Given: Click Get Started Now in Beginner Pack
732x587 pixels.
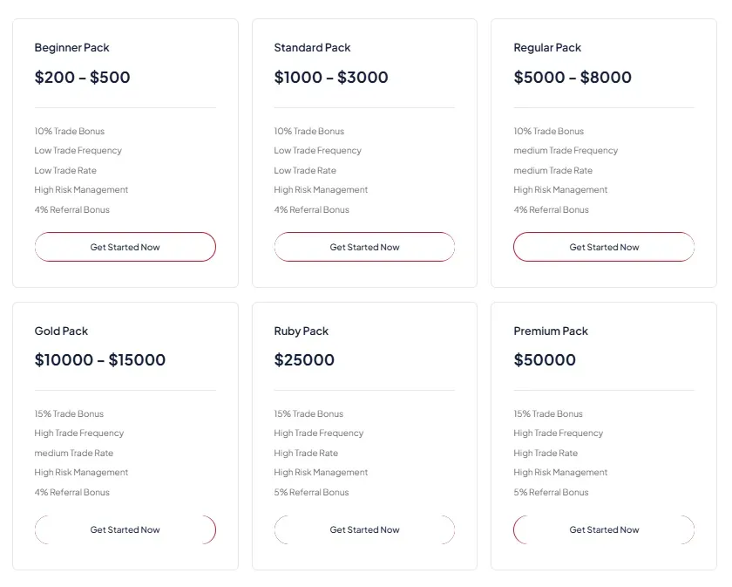Looking at the screenshot, I should click(x=125, y=247).
